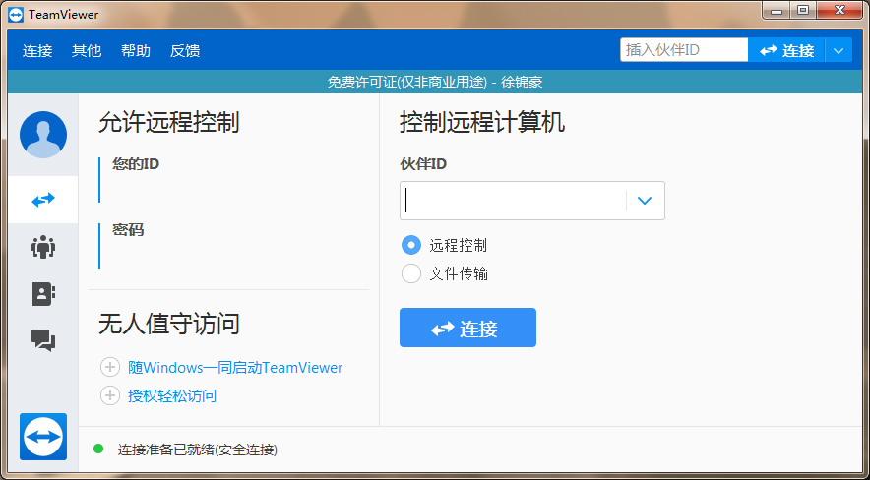This screenshot has height=480, width=870.
Task: Open the user profile avatar
Action: point(43,135)
